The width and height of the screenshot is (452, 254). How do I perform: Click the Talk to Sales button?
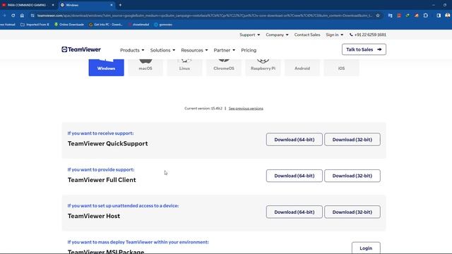pos(364,49)
